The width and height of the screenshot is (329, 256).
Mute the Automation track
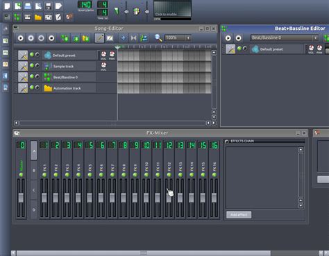(32, 87)
